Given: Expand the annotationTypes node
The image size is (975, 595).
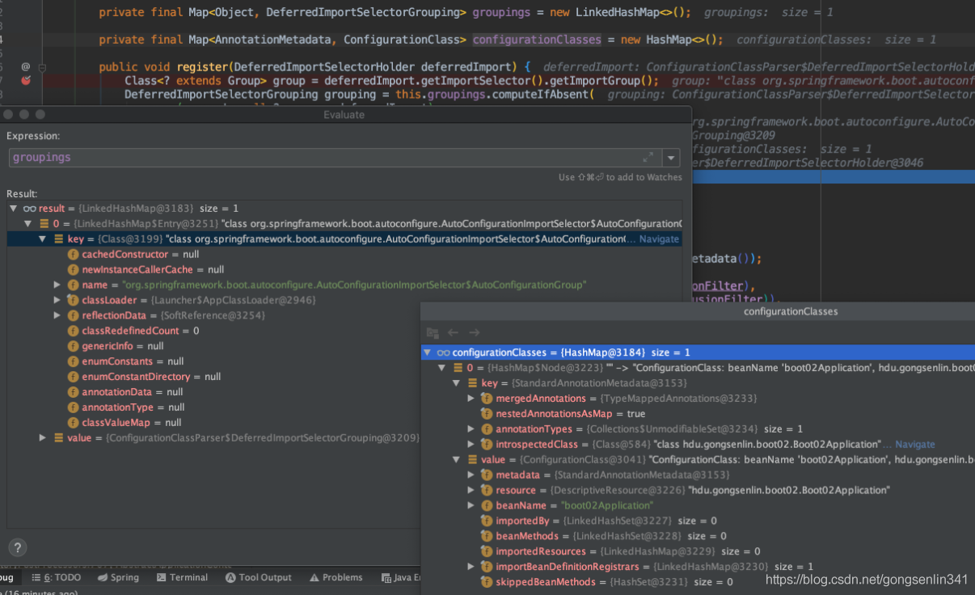Looking at the screenshot, I should (471, 429).
